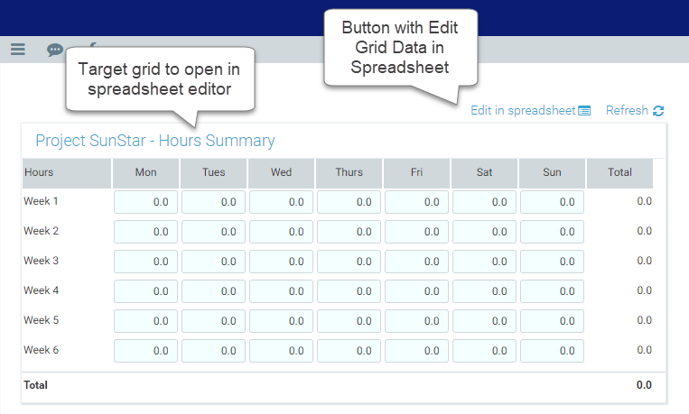Open the chat comments icon
The image size is (689, 414).
pos(55,51)
